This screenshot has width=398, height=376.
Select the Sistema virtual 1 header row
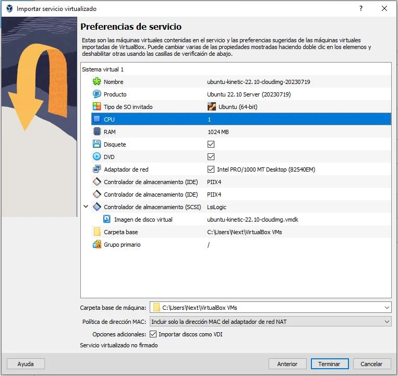point(236,69)
